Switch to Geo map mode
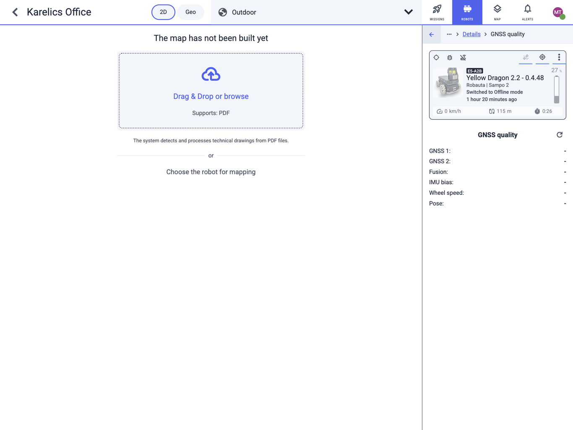 point(190,12)
